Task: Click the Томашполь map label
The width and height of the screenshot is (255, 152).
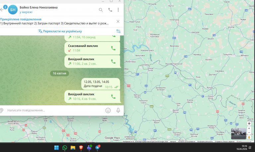Action: click(x=227, y=55)
